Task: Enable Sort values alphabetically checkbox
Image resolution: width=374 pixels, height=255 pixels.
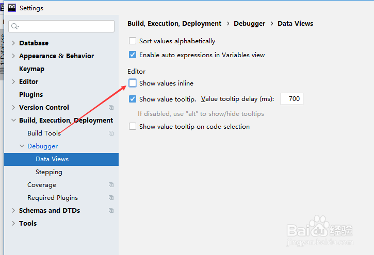Action: 133,41
